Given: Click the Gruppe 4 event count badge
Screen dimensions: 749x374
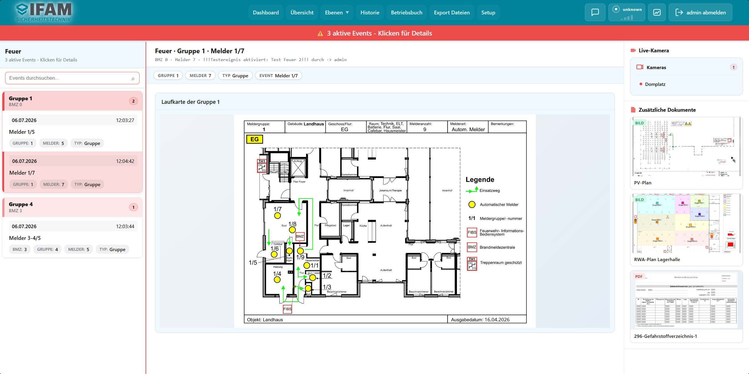Looking at the screenshot, I should tap(133, 207).
